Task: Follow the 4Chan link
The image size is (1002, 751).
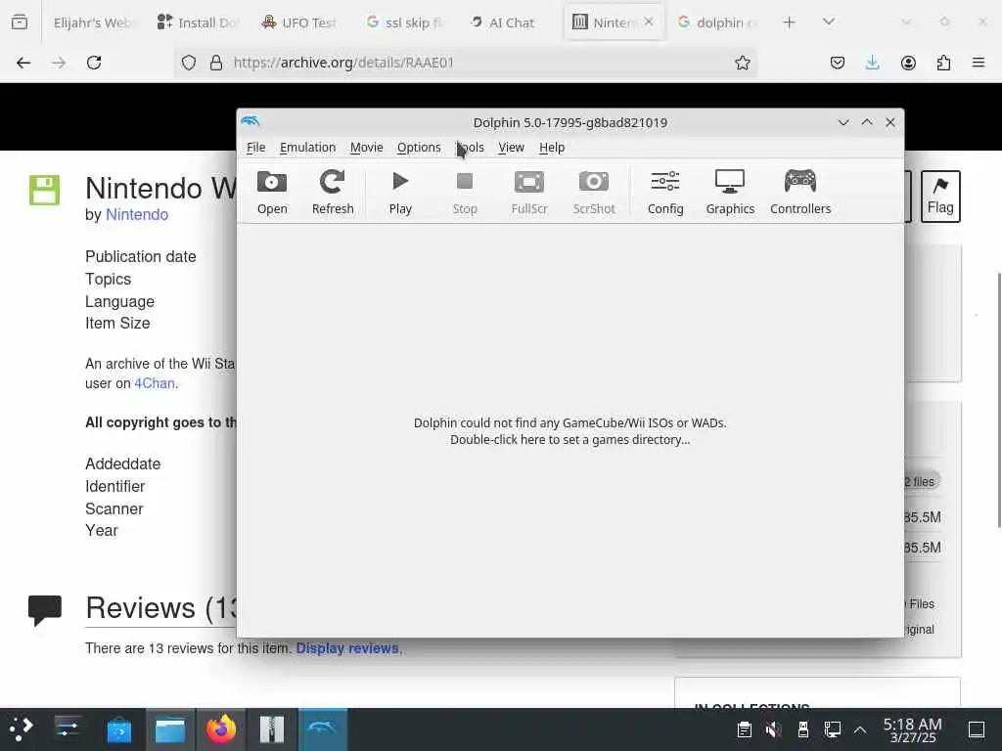Action: coord(155,383)
